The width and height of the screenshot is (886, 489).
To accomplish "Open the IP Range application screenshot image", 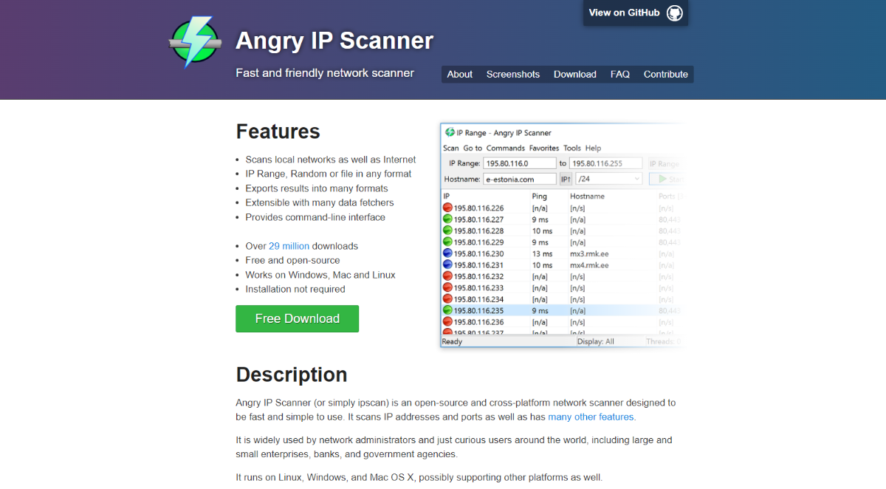I will [x=561, y=236].
